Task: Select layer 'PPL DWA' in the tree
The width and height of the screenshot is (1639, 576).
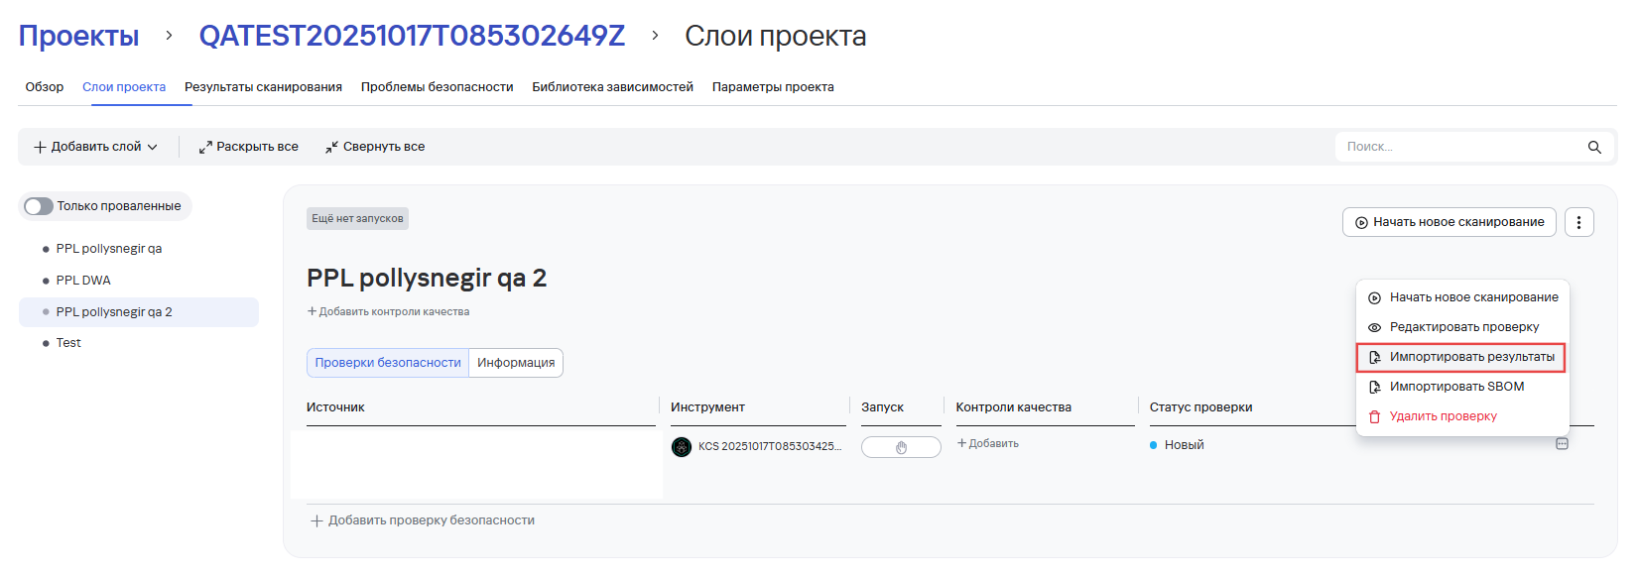Action: click(83, 281)
